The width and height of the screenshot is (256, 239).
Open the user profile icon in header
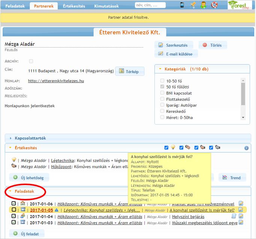204,5
